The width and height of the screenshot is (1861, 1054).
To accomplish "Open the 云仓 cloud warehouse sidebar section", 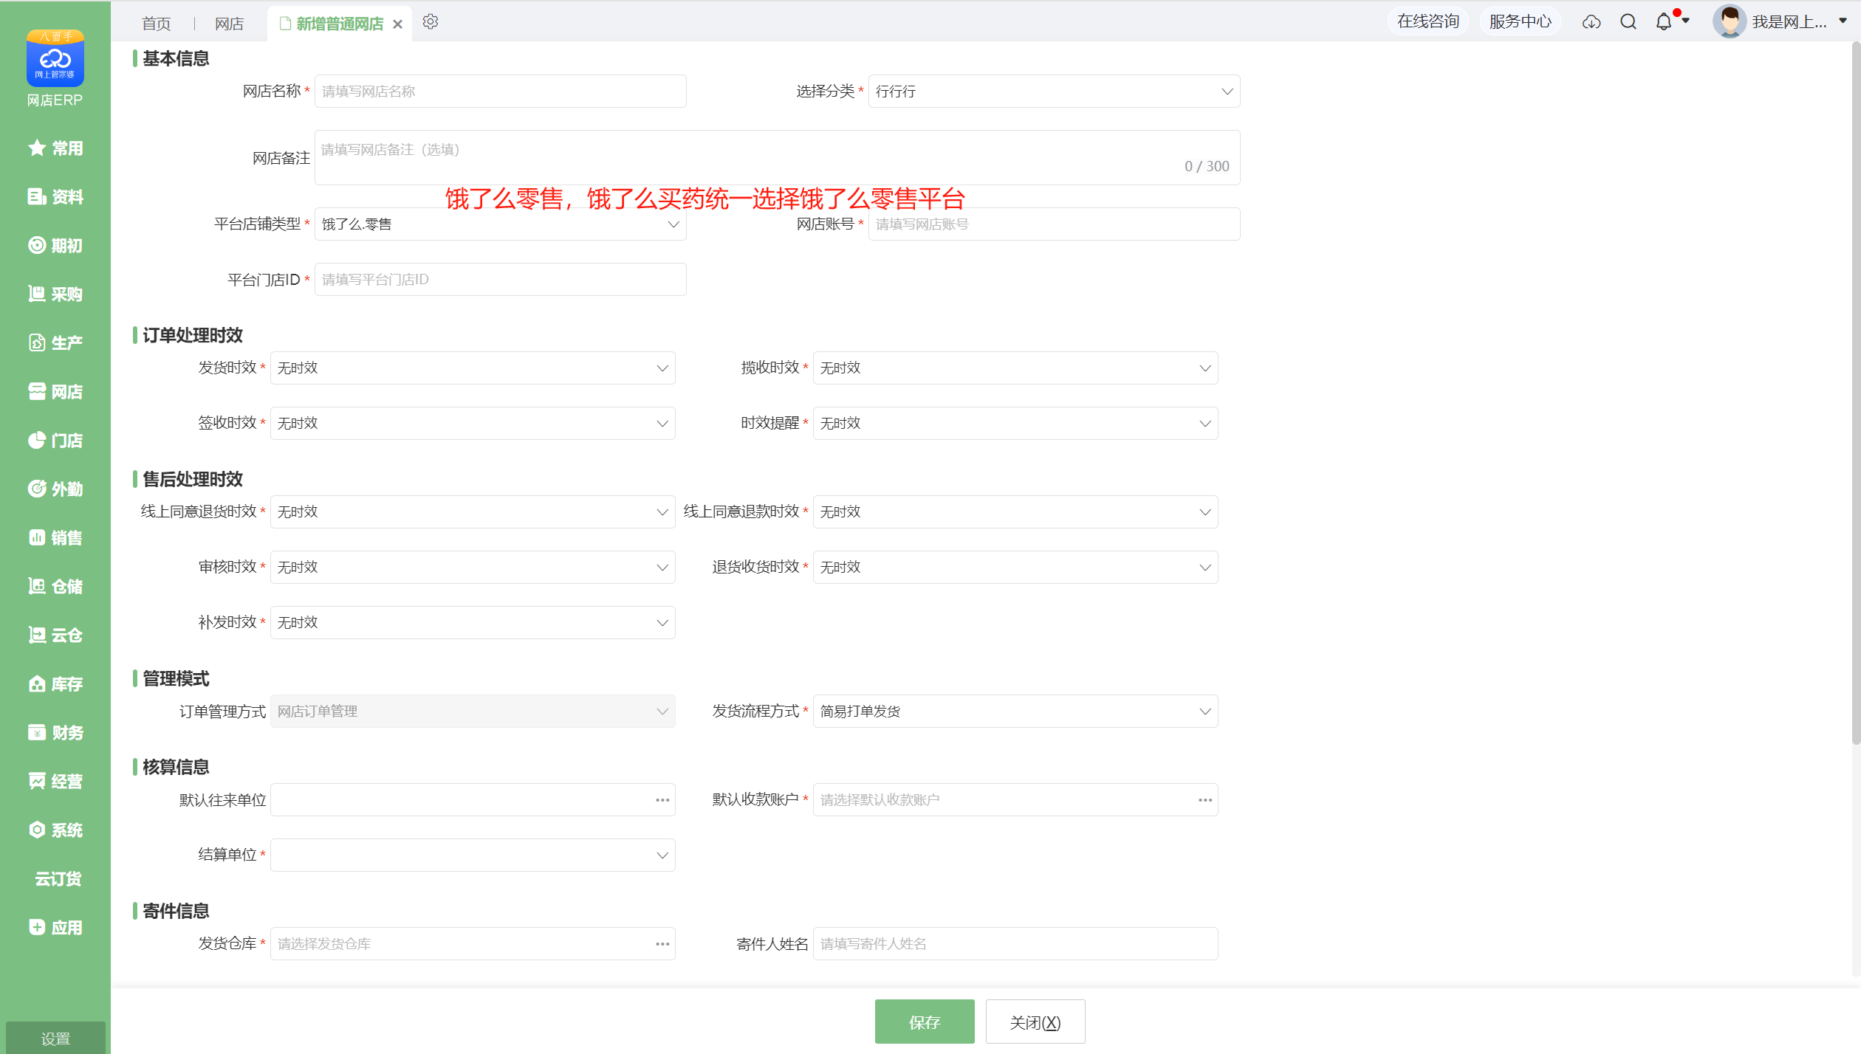I will click(x=55, y=635).
